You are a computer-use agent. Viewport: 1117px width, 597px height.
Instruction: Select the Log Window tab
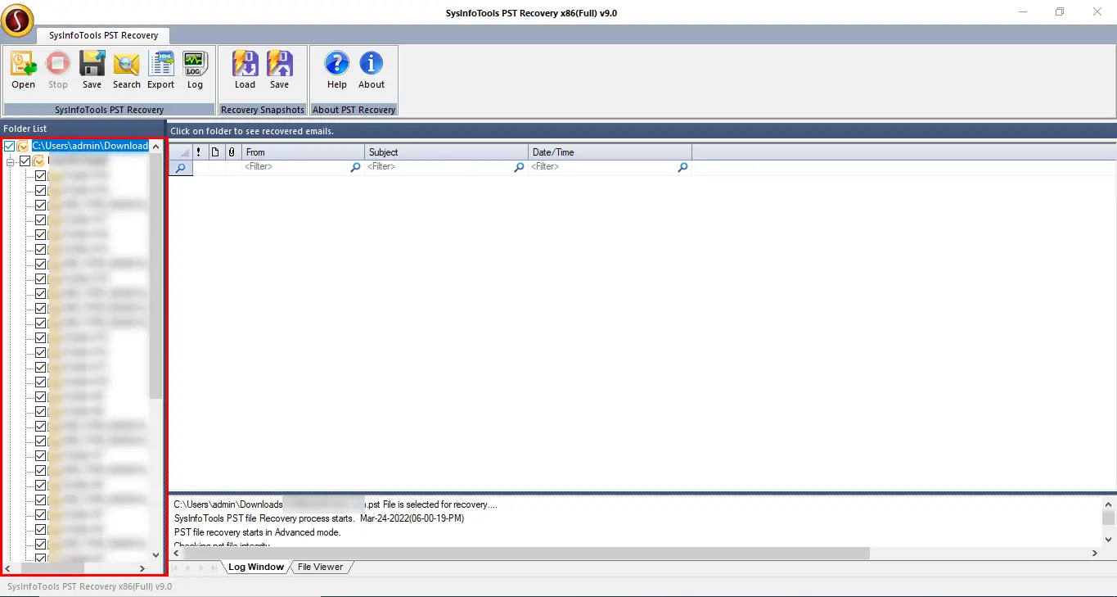coord(255,567)
